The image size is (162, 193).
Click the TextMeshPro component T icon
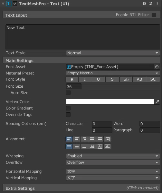[9, 4]
